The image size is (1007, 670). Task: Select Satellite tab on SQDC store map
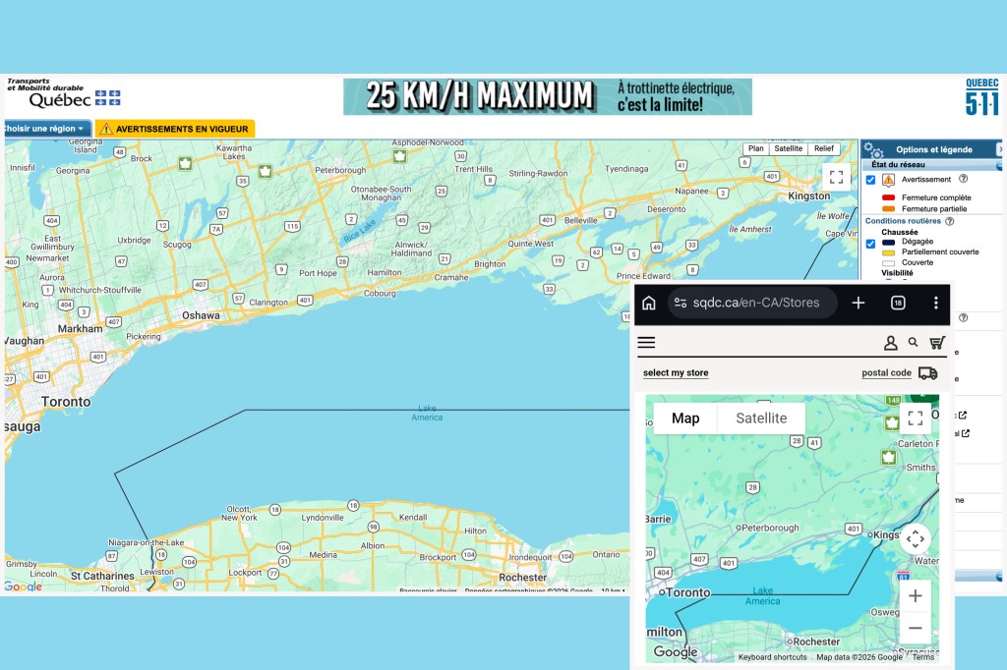761,419
